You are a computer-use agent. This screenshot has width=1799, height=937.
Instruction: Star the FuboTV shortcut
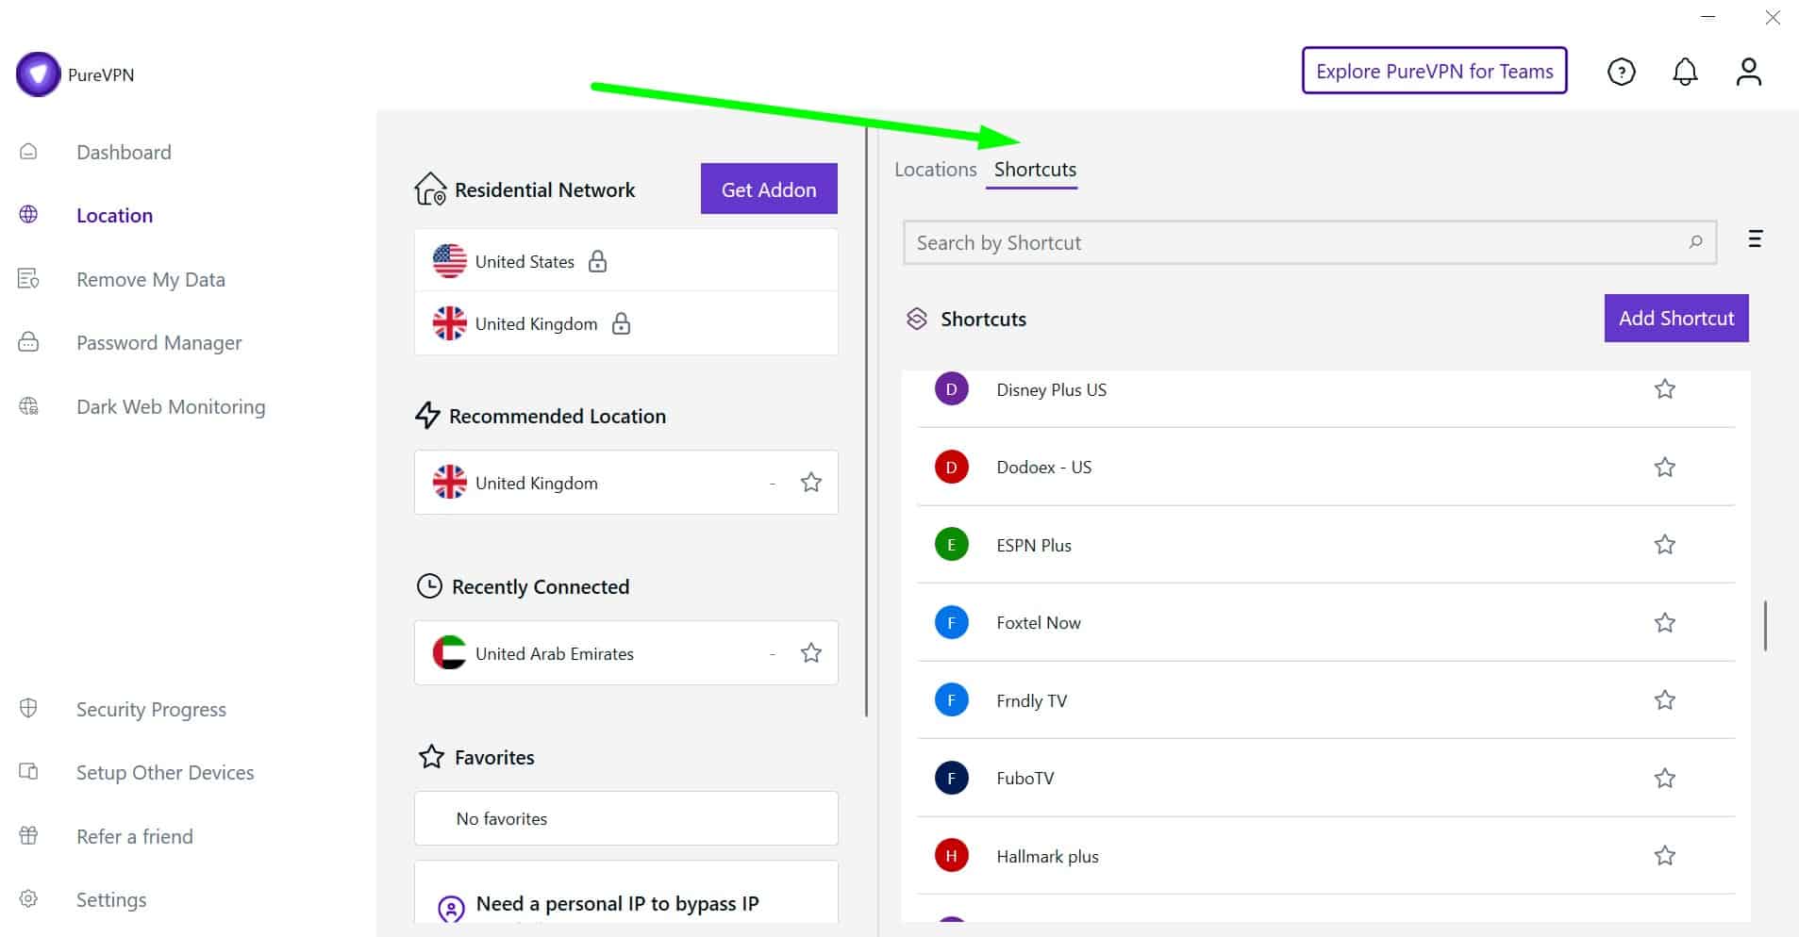tap(1665, 778)
